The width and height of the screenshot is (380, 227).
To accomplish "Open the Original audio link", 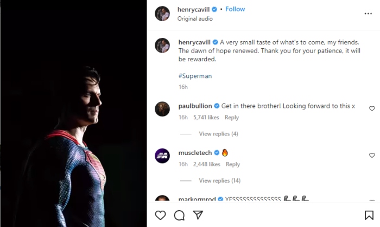I will point(195,18).
